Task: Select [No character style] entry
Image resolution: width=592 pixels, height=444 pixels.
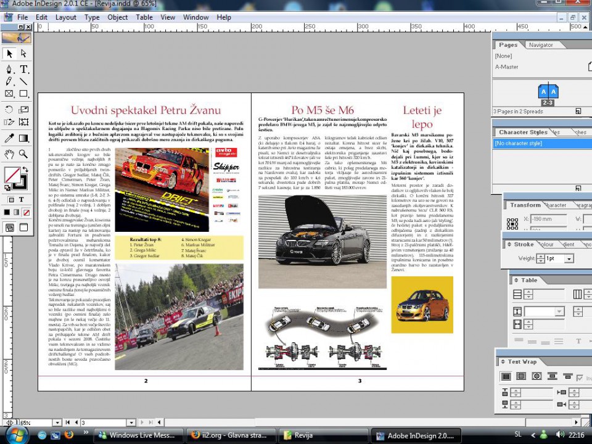Action: (x=542, y=144)
